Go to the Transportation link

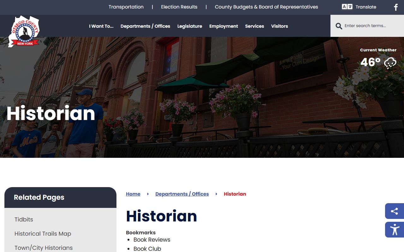point(126,7)
